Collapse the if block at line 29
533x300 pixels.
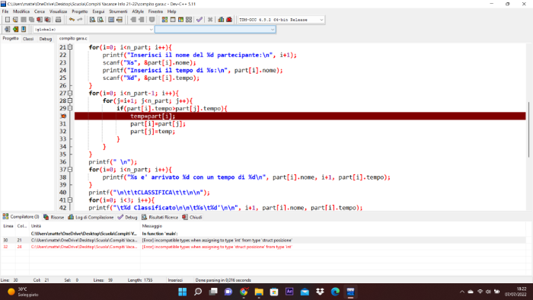click(x=70, y=108)
